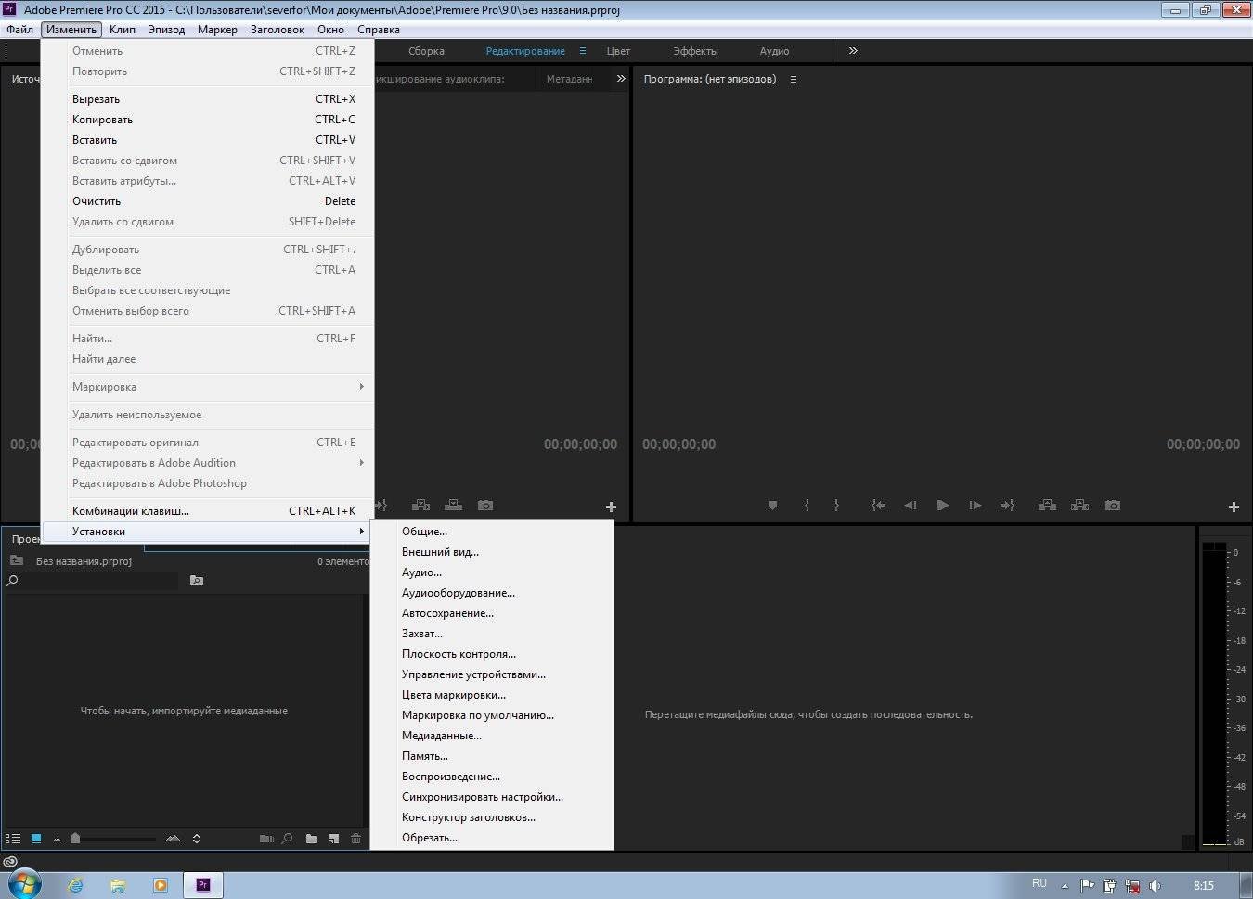
Task: Zoom in thumbnails with large mountain icon
Action: [173, 839]
